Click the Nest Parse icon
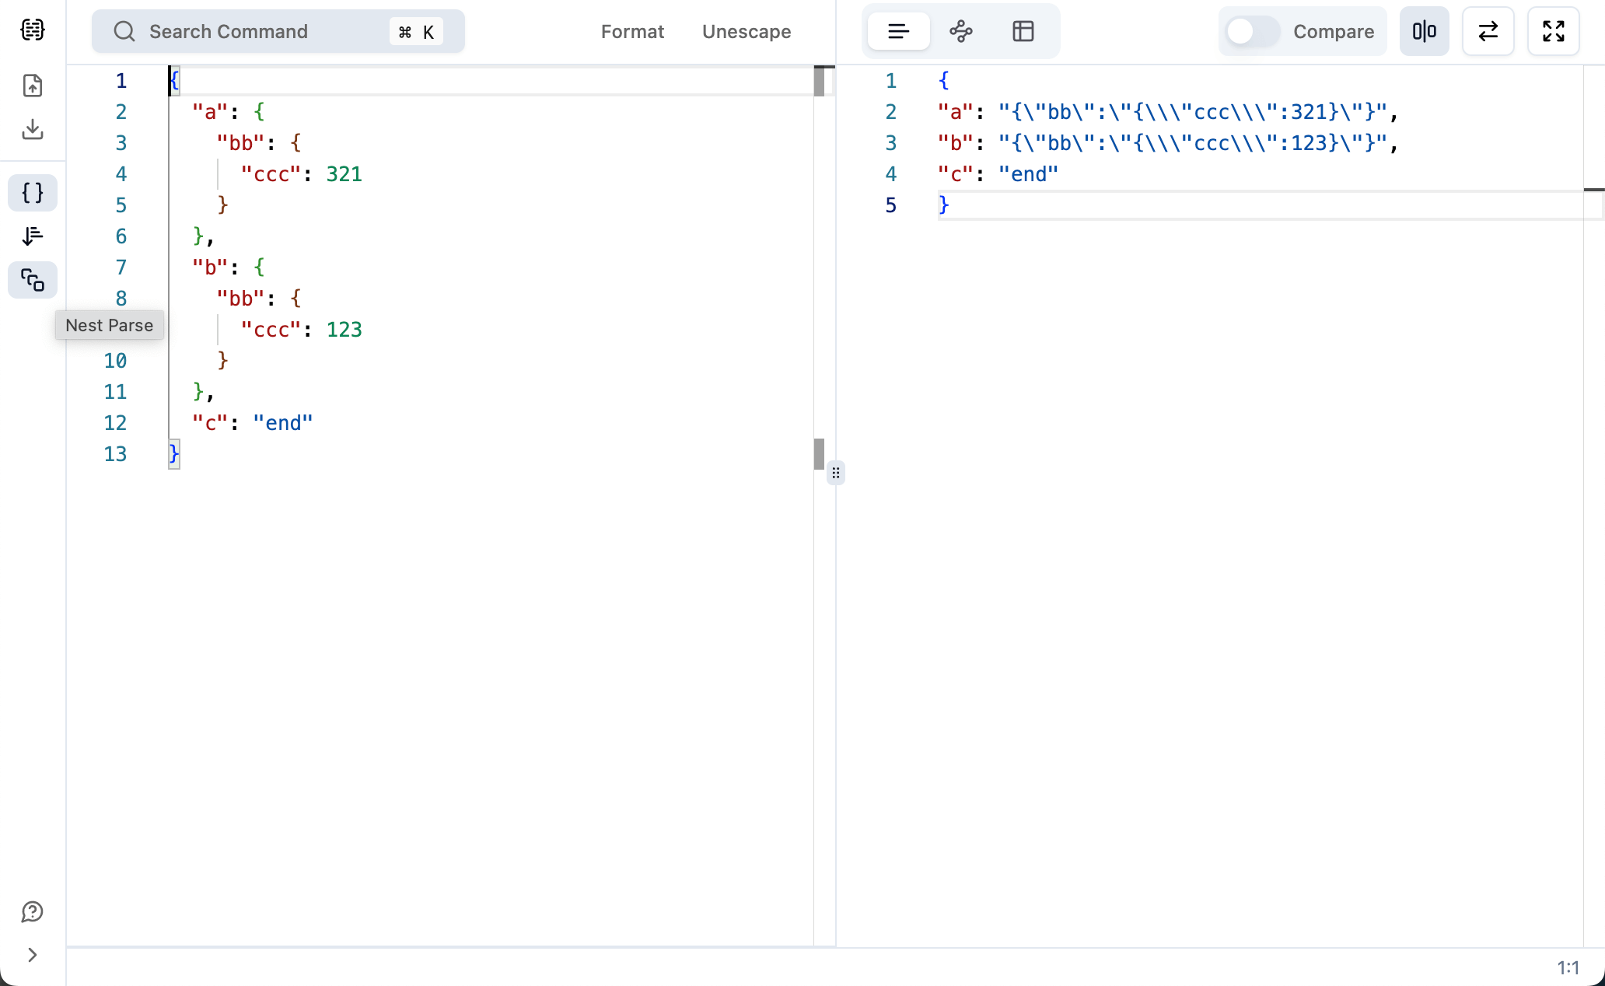The image size is (1605, 986). click(32, 278)
